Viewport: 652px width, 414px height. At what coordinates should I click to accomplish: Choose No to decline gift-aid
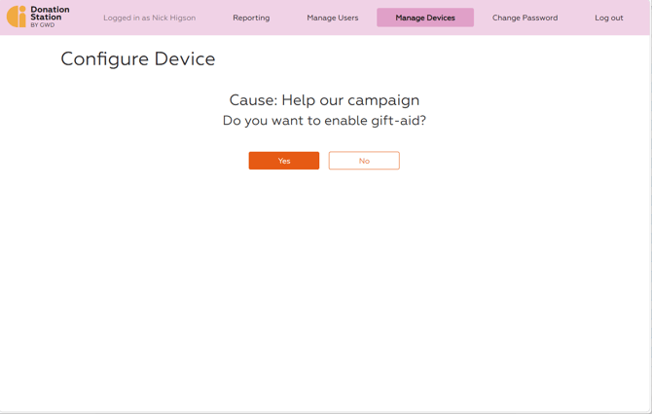click(x=364, y=161)
